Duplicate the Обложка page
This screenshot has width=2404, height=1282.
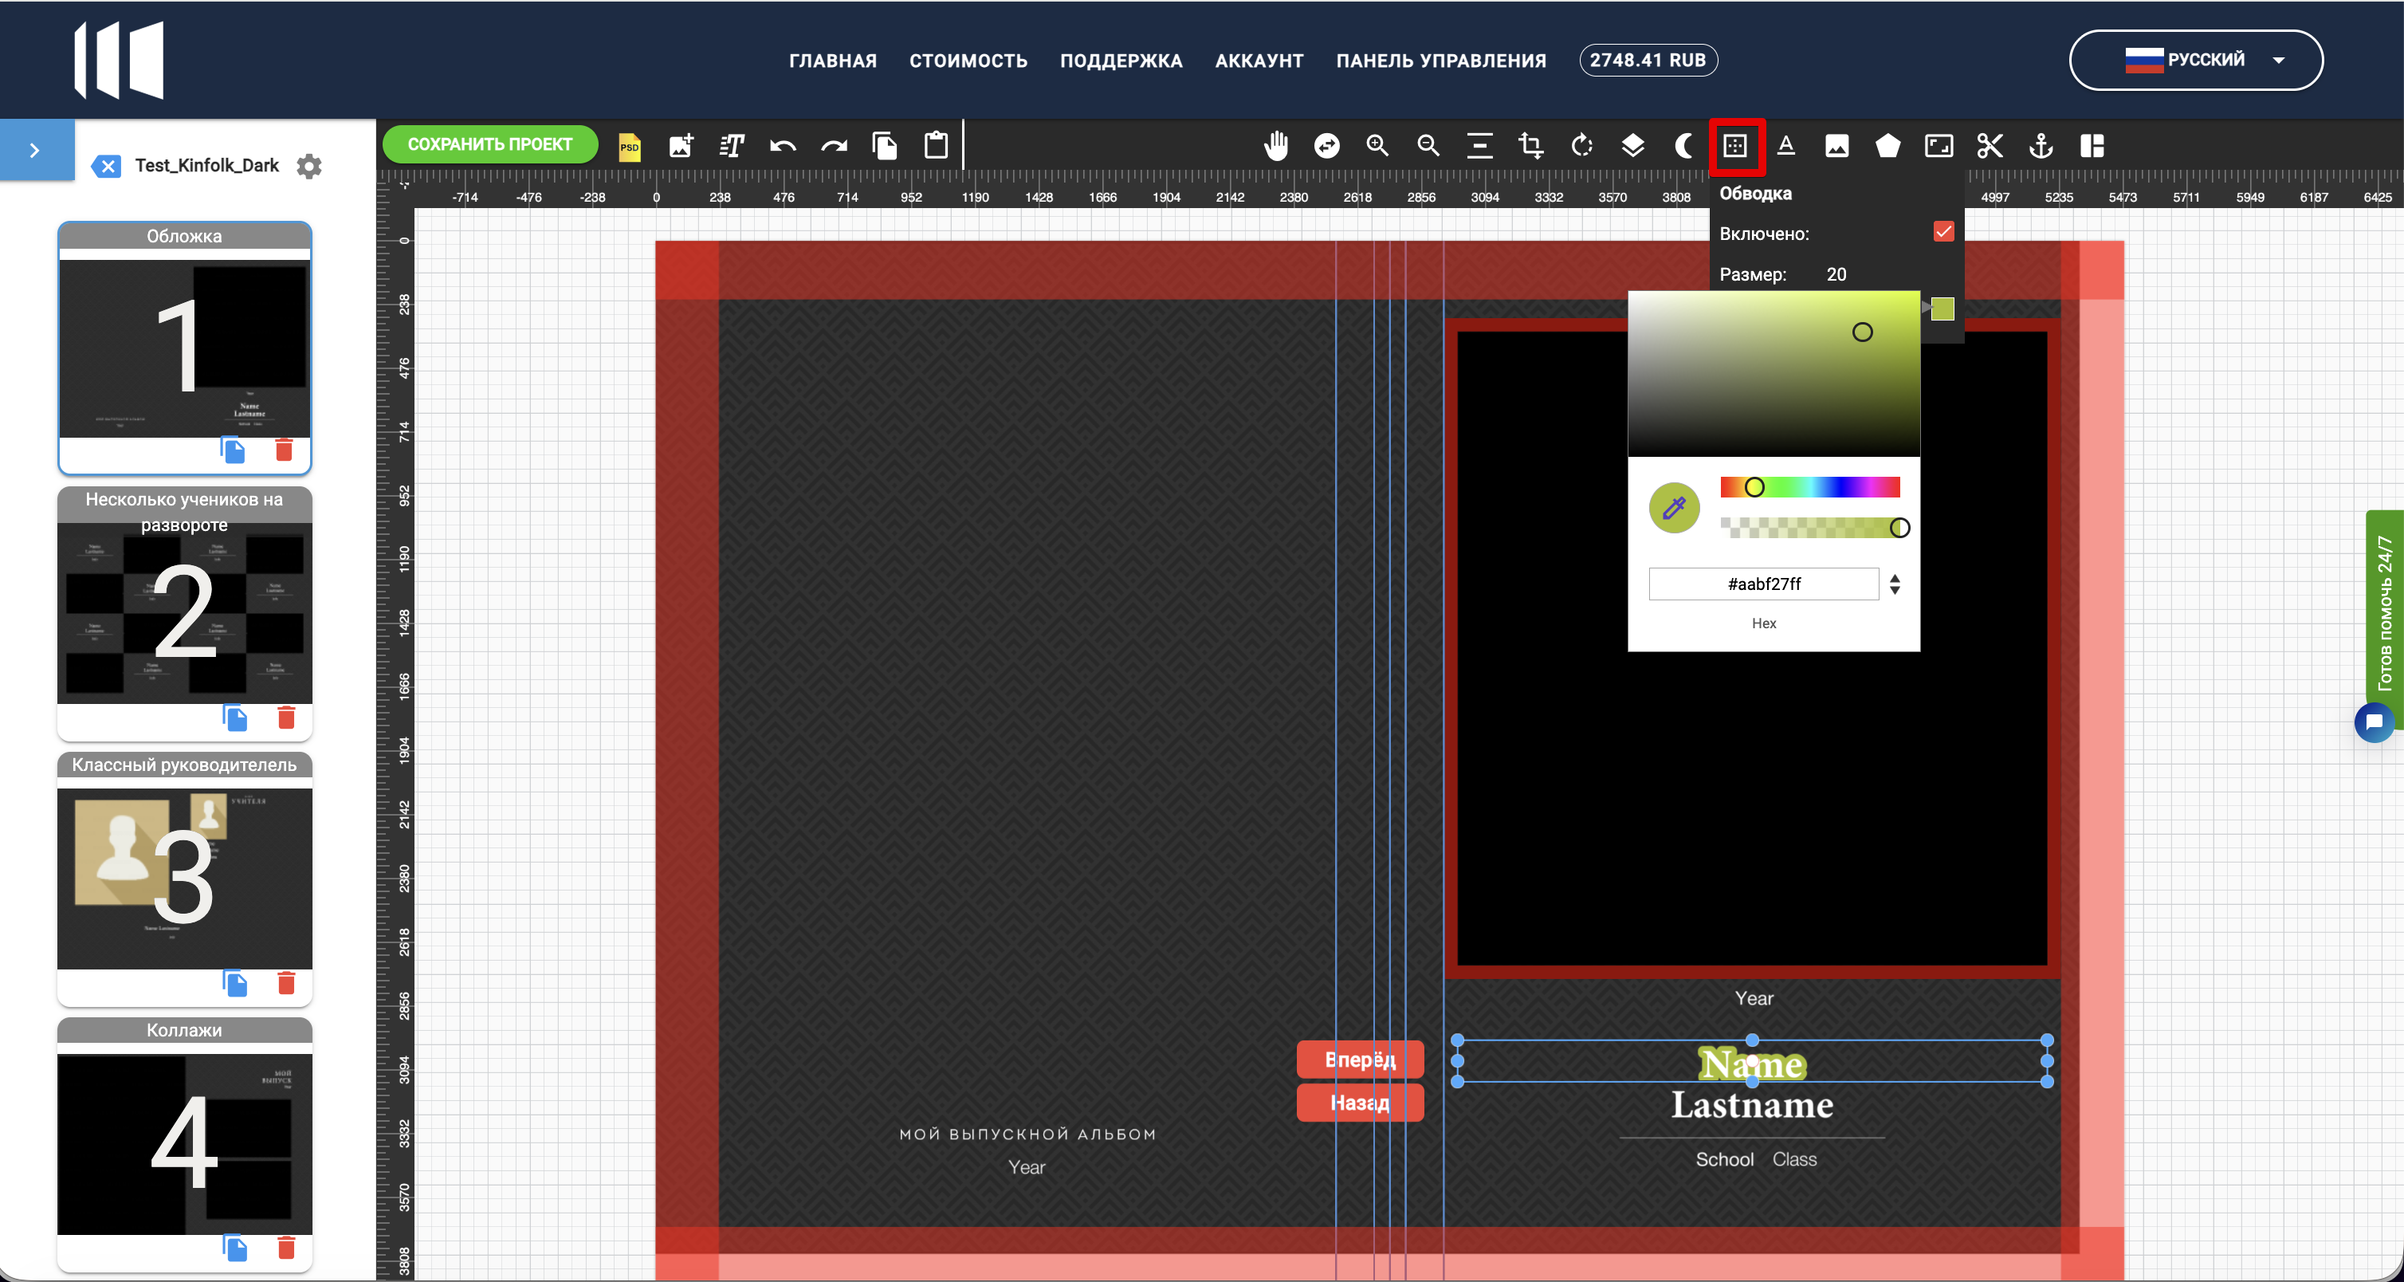[234, 450]
